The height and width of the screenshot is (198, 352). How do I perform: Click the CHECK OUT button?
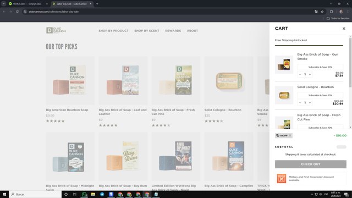pos(310,164)
